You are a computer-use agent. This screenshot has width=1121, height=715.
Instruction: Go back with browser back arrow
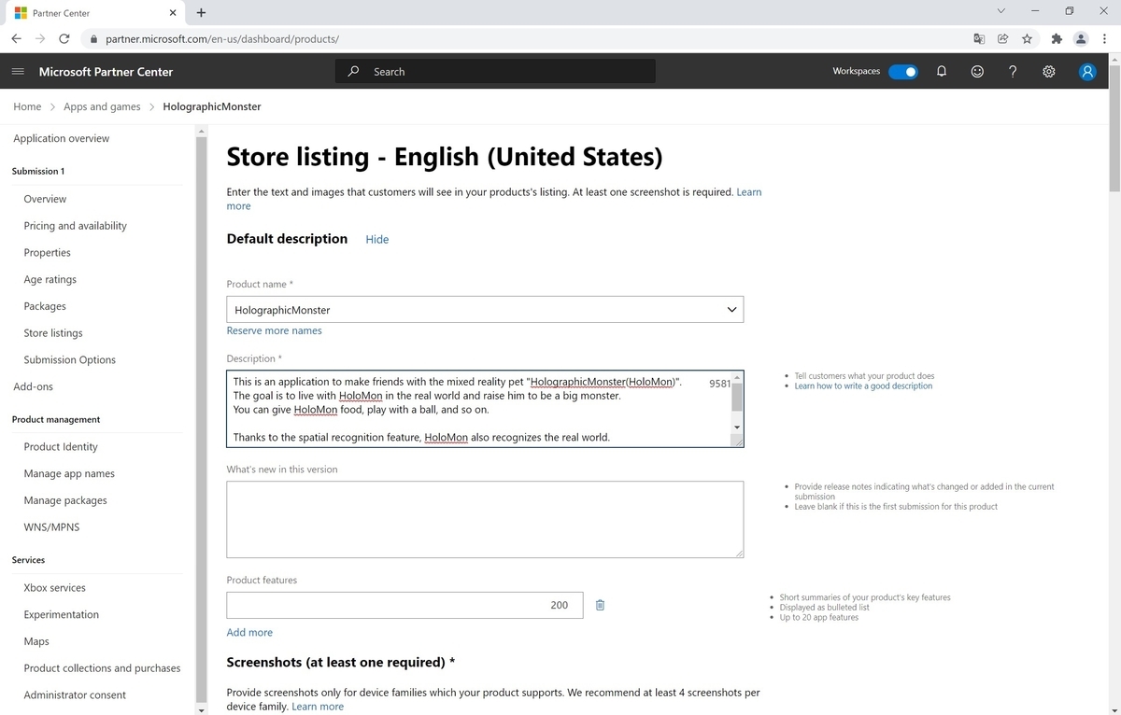17,38
